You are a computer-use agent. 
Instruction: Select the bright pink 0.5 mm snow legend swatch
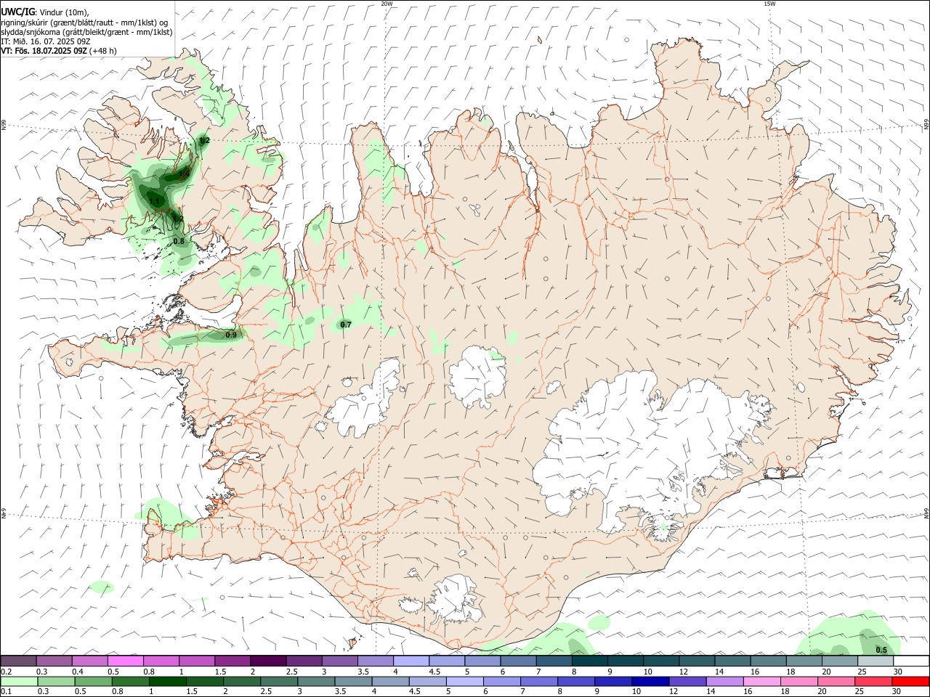(126, 661)
